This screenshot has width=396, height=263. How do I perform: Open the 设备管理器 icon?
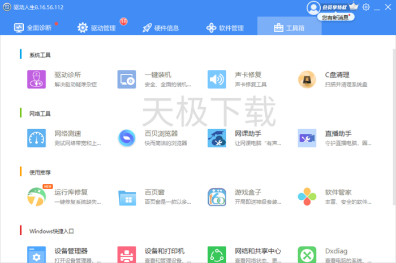[36, 255]
